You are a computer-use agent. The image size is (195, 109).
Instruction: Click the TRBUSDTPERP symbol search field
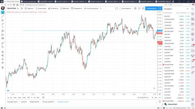coord(12,8)
